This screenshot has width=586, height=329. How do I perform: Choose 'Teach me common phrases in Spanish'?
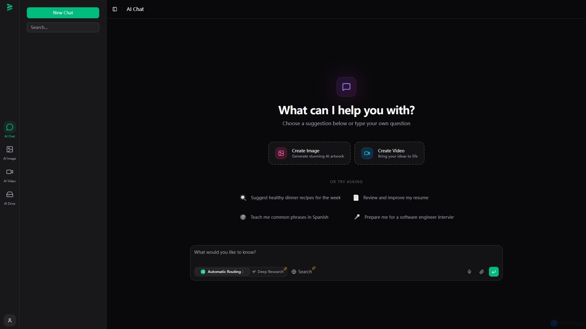(x=284, y=217)
